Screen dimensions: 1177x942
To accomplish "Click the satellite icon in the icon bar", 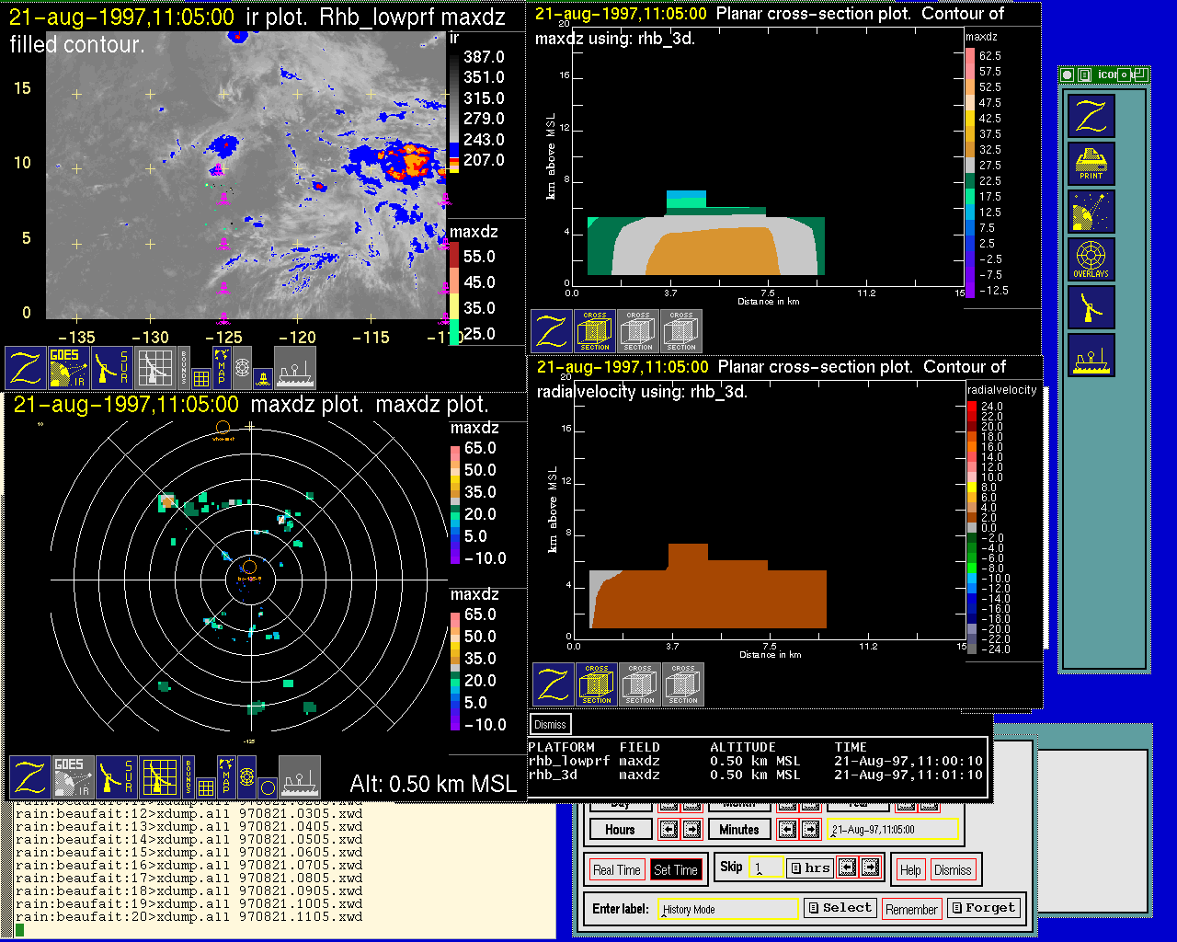I will [x=1091, y=212].
